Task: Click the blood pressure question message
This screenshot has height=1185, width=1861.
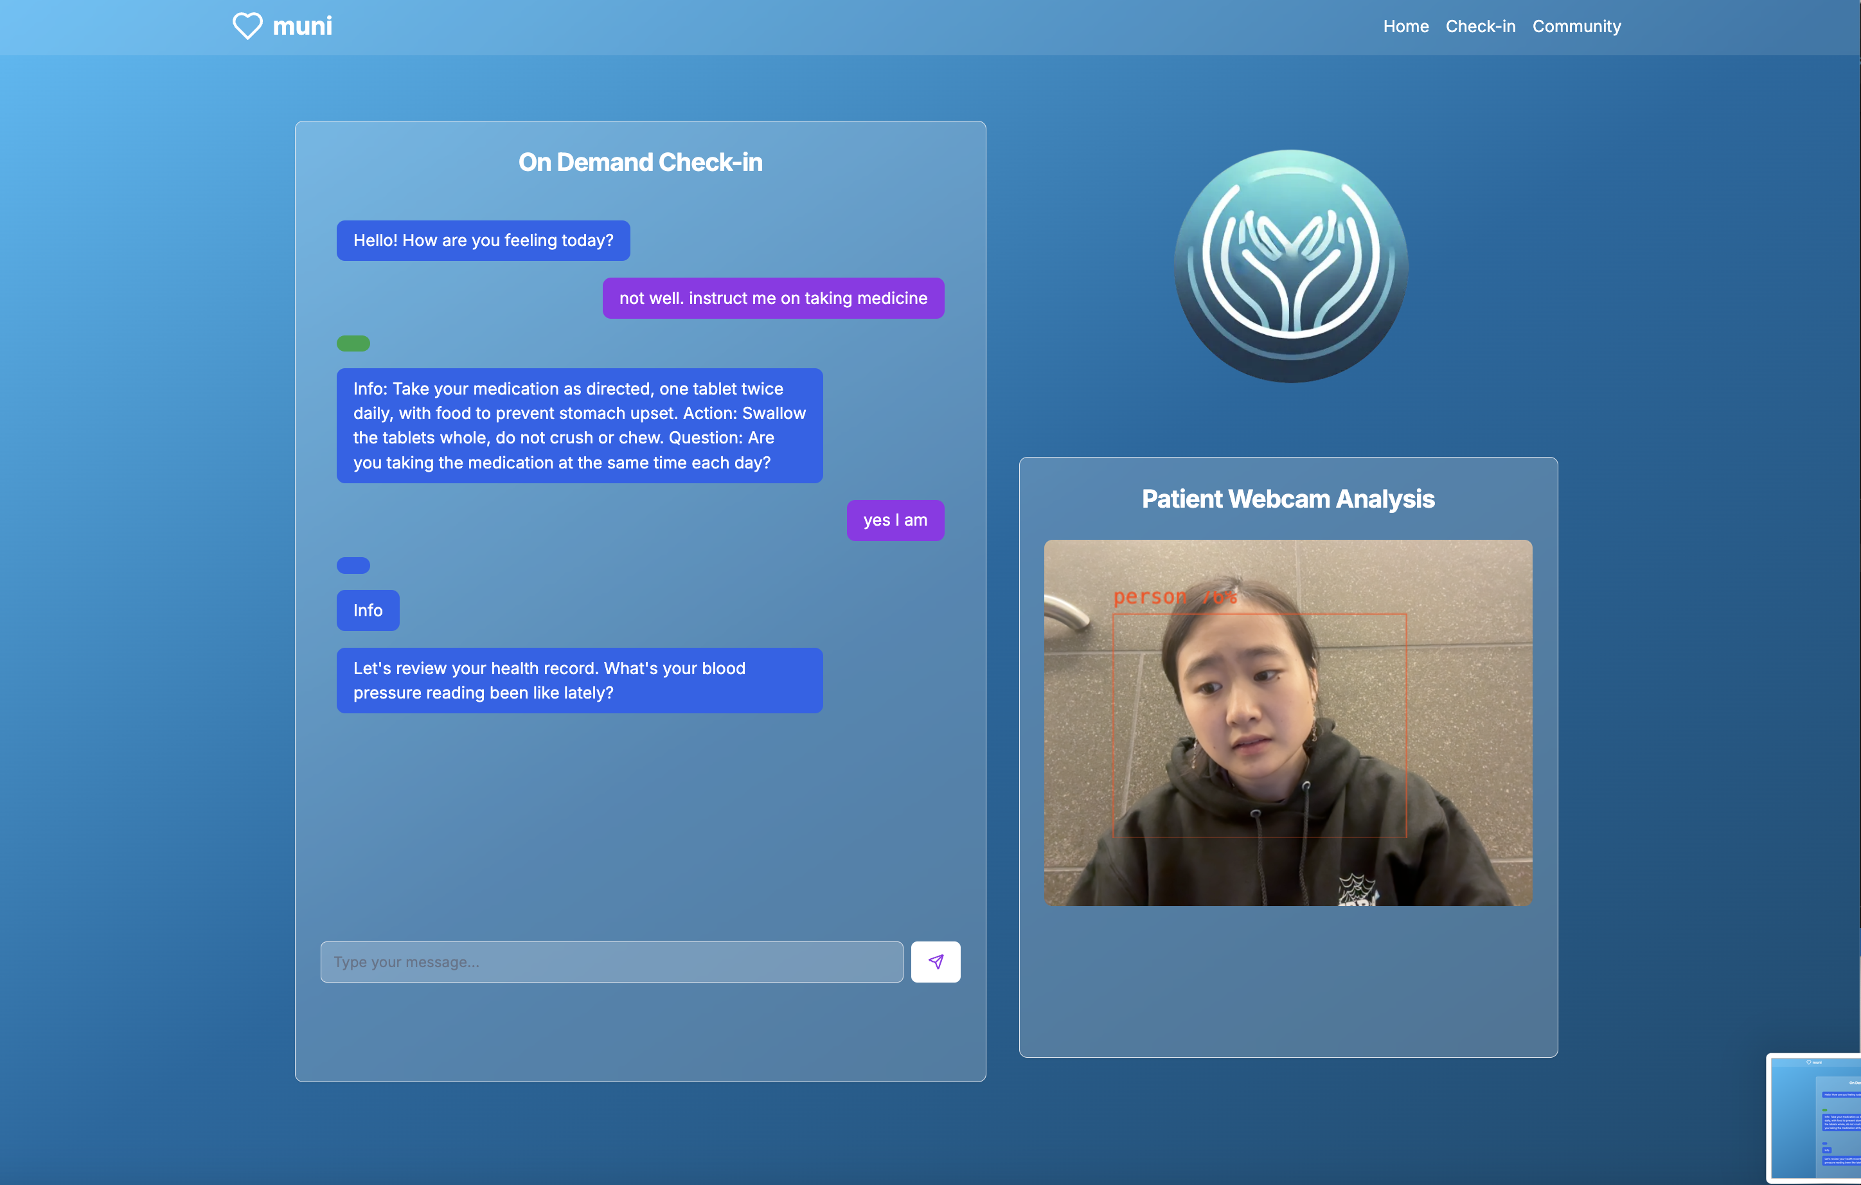Action: [x=579, y=681]
